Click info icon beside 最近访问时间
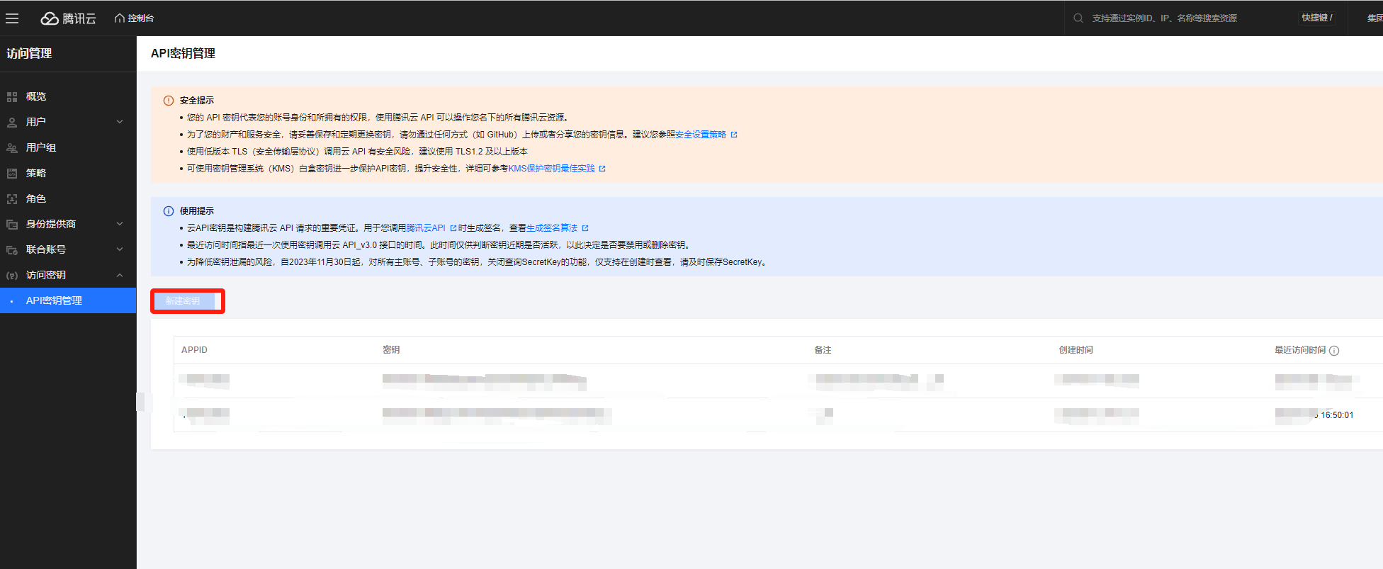The image size is (1383, 569). pos(1334,351)
